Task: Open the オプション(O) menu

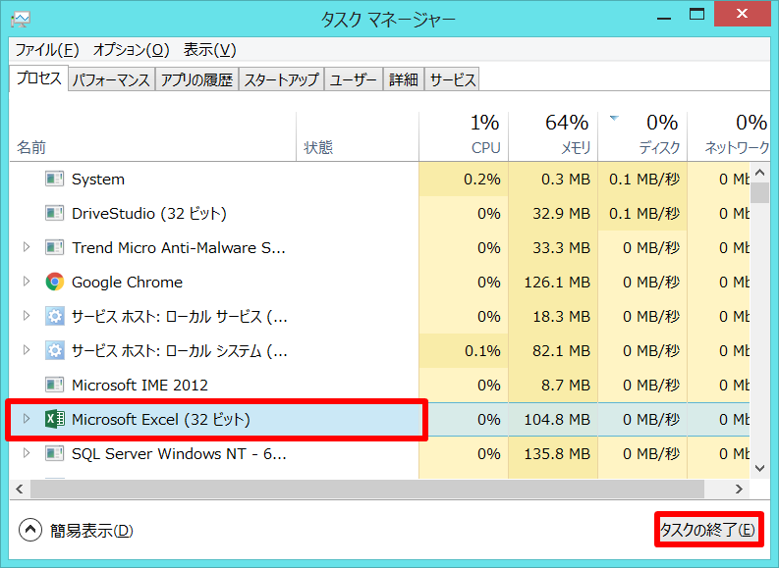Action: coord(132,50)
